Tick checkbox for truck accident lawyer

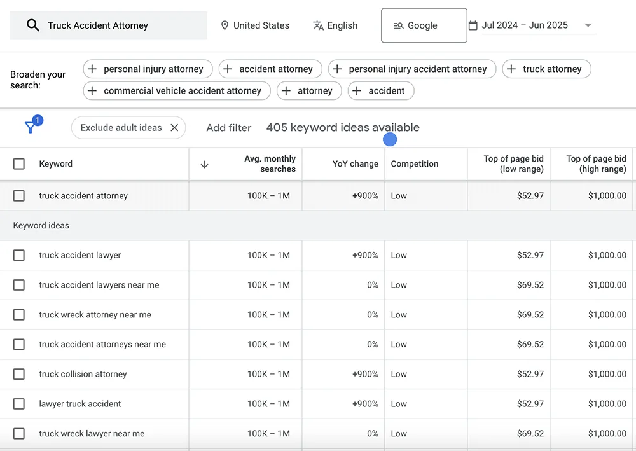point(18,255)
